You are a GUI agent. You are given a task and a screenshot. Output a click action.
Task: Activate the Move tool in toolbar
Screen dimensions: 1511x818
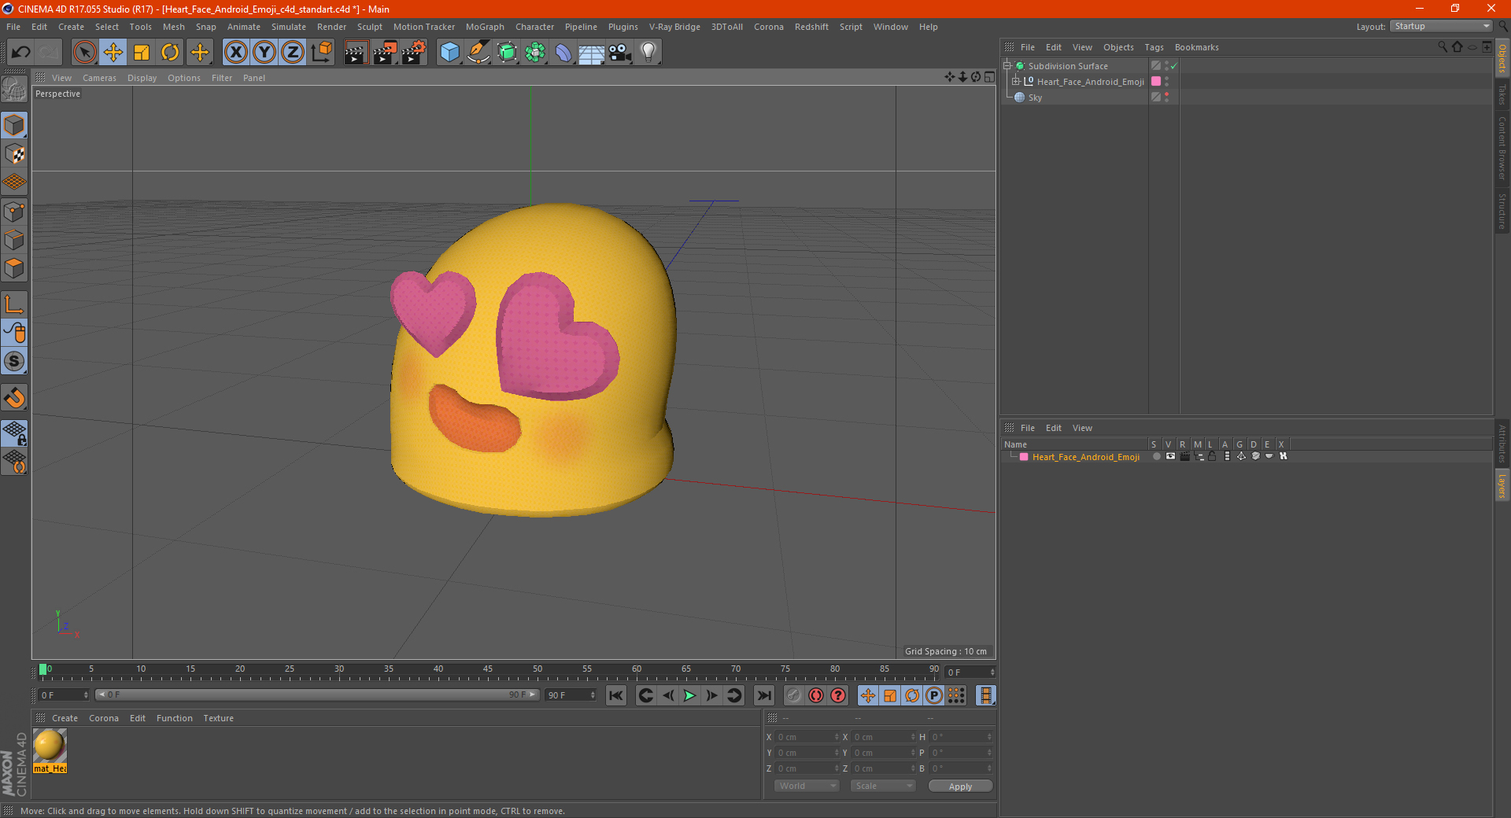113,53
